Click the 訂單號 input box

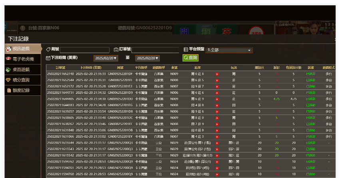[155, 50]
